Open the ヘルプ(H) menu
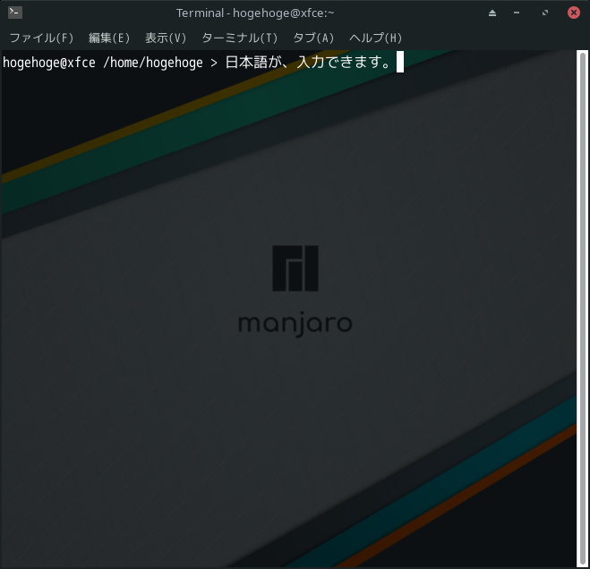Image resolution: width=590 pixels, height=569 pixels. 375,38
